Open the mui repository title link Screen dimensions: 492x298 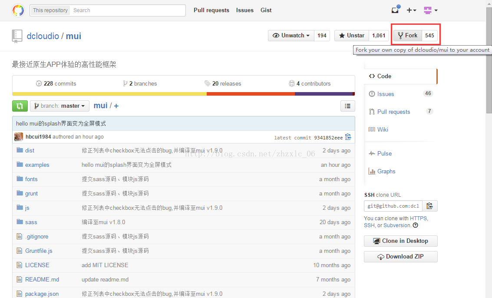pyautogui.click(x=73, y=36)
